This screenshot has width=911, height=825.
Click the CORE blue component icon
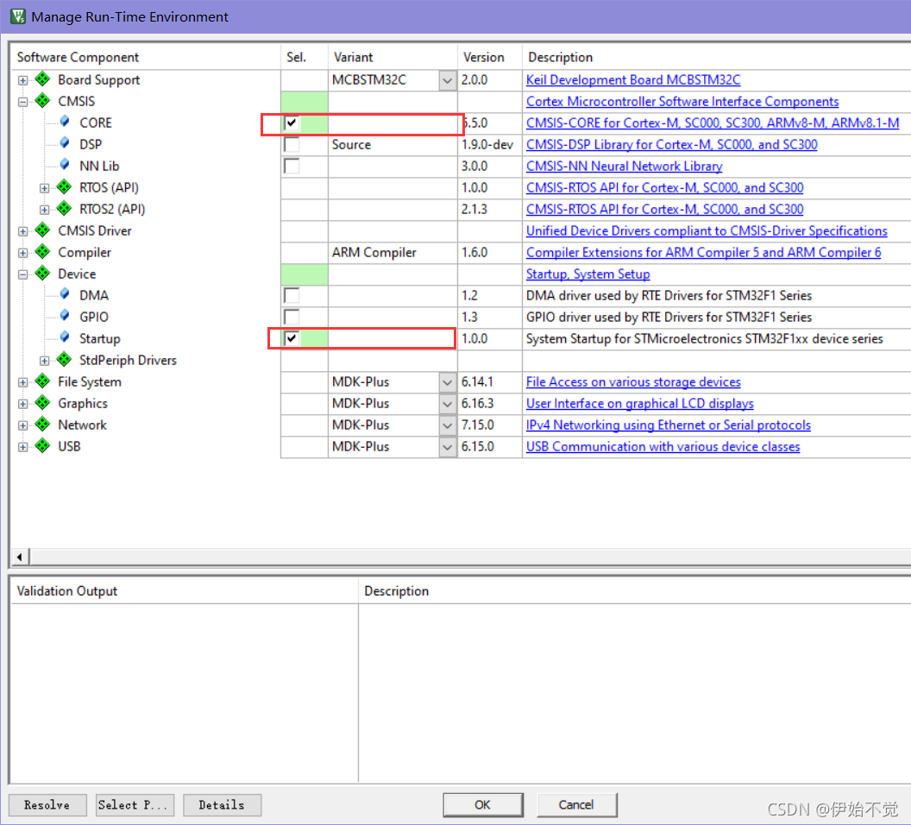coord(65,122)
